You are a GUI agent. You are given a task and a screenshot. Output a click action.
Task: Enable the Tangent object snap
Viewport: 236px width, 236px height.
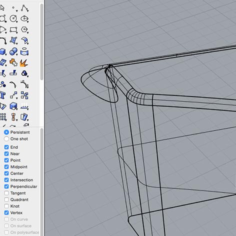point(6,193)
